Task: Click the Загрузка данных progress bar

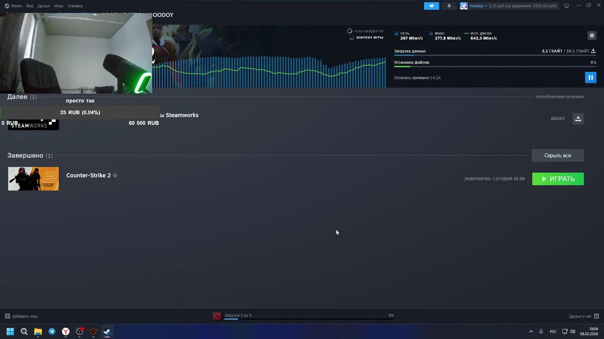Action: pyautogui.click(x=495, y=55)
